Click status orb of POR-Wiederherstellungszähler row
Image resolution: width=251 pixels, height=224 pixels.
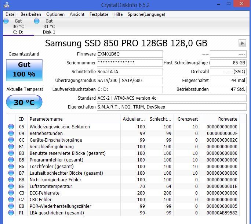coord(11,206)
